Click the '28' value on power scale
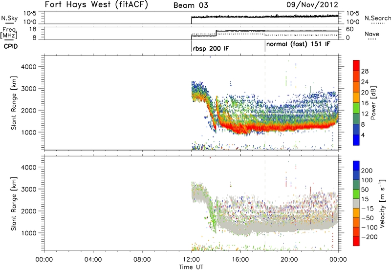 (365, 71)
